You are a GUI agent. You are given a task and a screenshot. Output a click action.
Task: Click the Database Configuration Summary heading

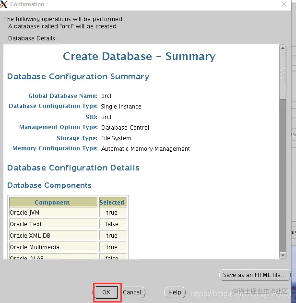(x=78, y=76)
